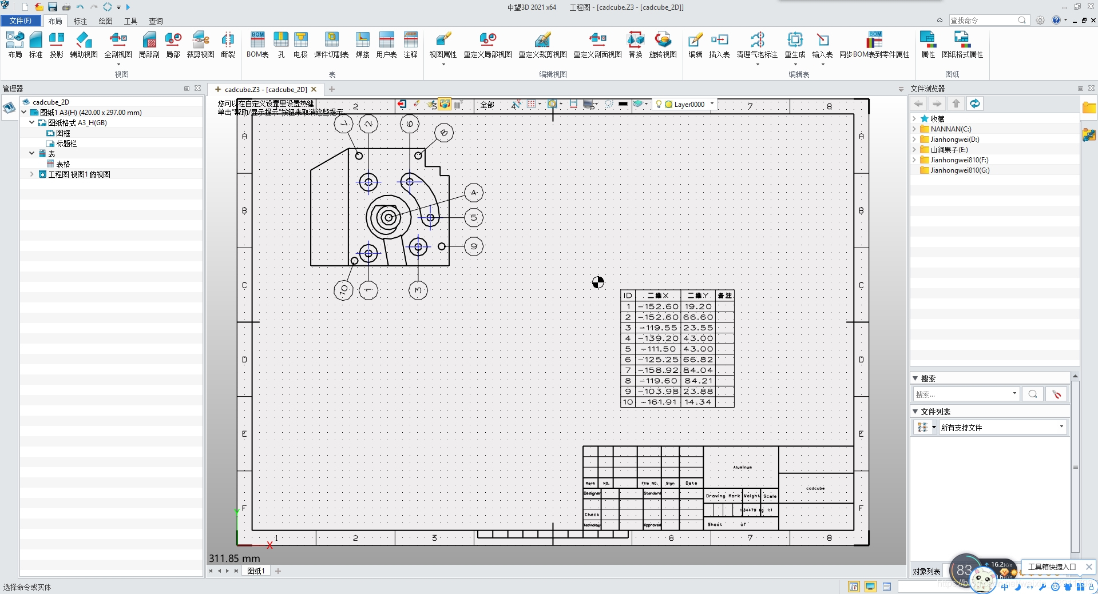Click the 局部 detail view icon
Screen dimensions: 1098x594
(x=173, y=45)
